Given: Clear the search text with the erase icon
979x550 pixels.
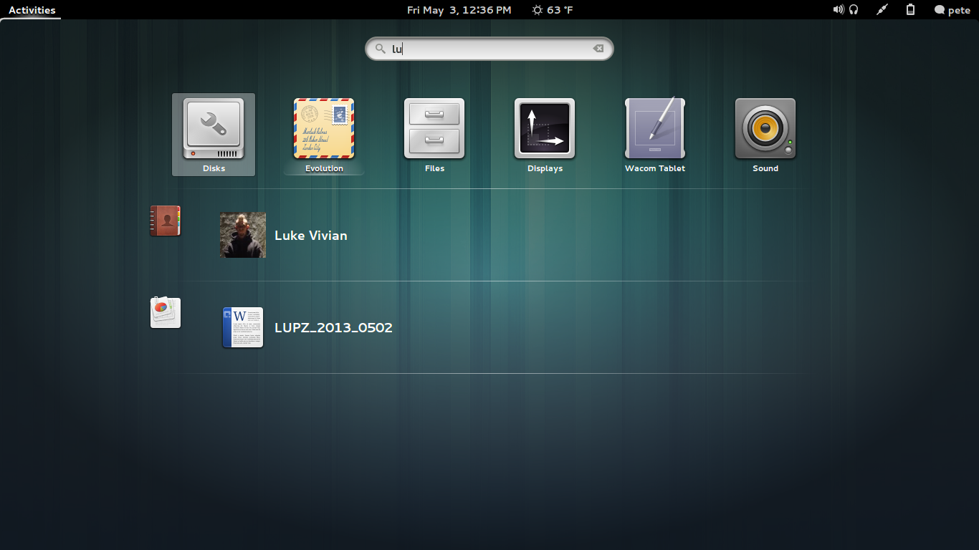Looking at the screenshot, I should [x=598, y=49].
